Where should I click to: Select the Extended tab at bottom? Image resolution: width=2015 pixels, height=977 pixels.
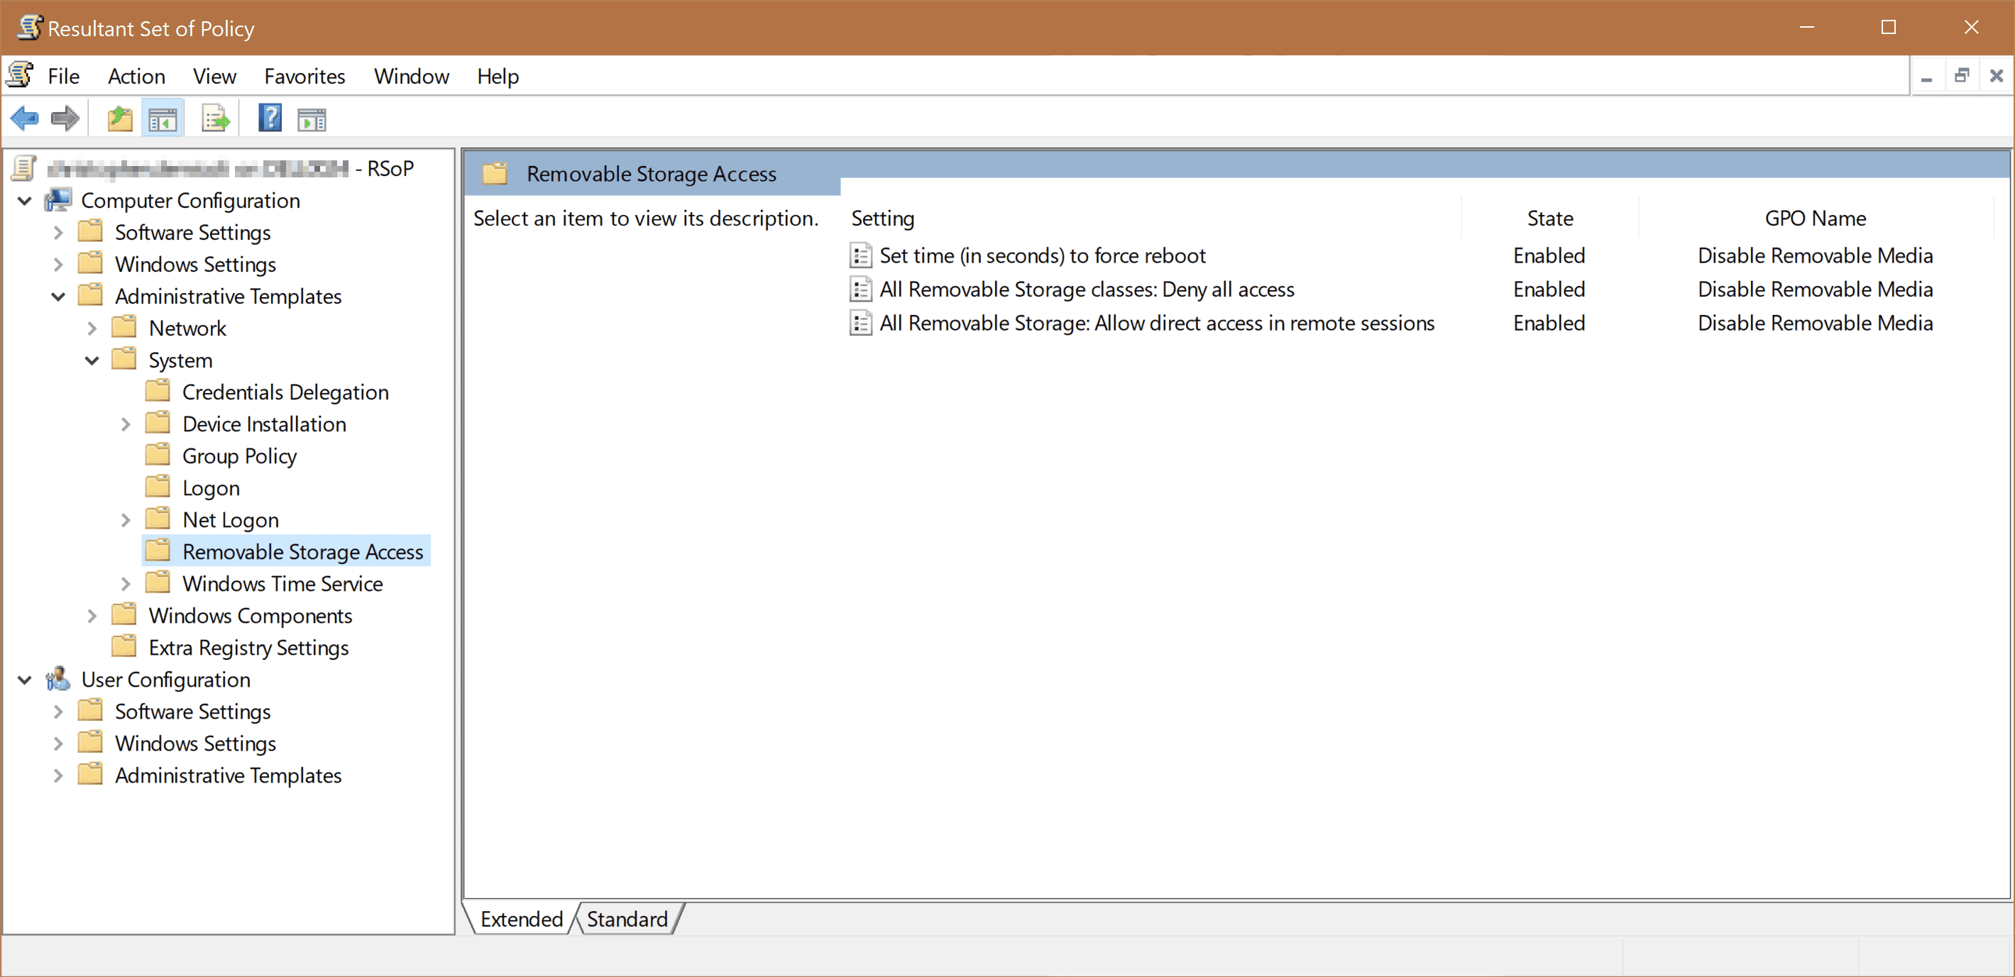(x=520, y=920)
